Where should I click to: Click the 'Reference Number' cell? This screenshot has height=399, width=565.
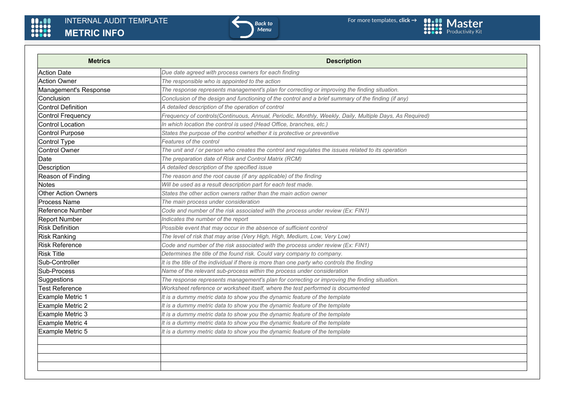pos(99,211)
